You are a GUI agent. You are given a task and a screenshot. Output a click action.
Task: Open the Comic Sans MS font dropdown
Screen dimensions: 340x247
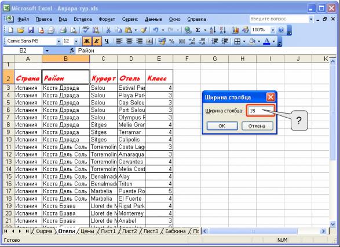click(59, 41)
